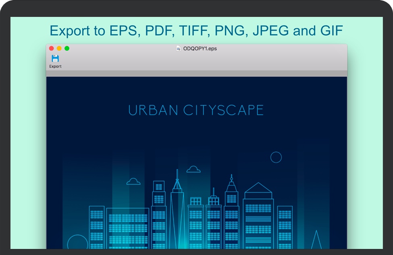Click the moon circle outline in the sky
Viewport: 393px width, 255px height.
(276, 157)
